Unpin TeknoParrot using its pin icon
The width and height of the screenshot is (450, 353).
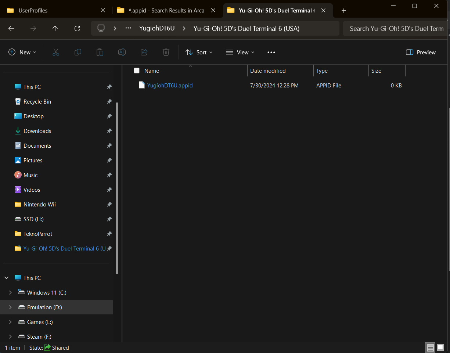click(x=109, y=234)
